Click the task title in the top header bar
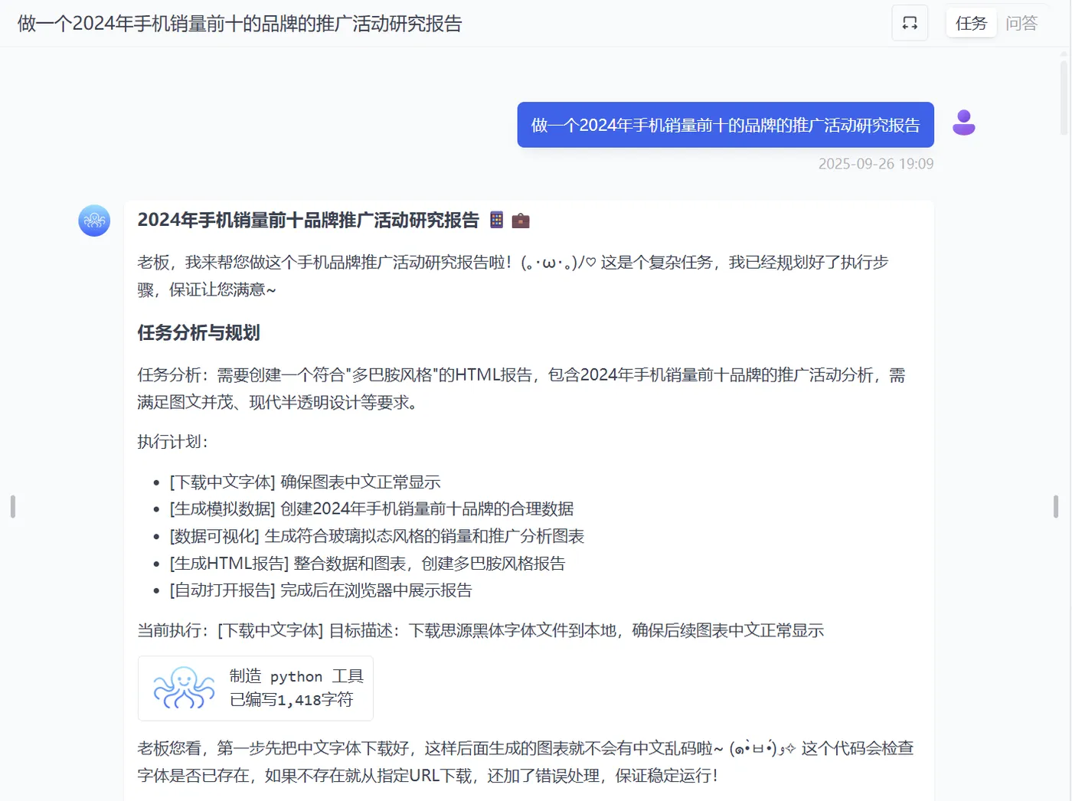The image size is (1072, 801). coord(238,23)
